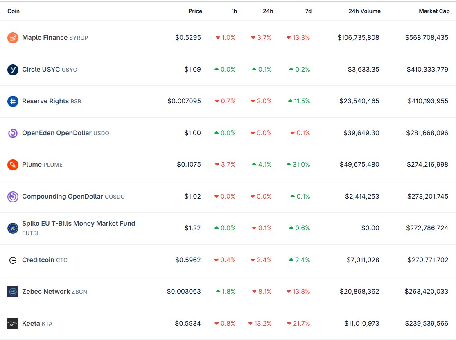The image size is (456, 340).
Task: Select Compounding OpenDollar volume $2,414,253
Action: (x=362, y=197)
